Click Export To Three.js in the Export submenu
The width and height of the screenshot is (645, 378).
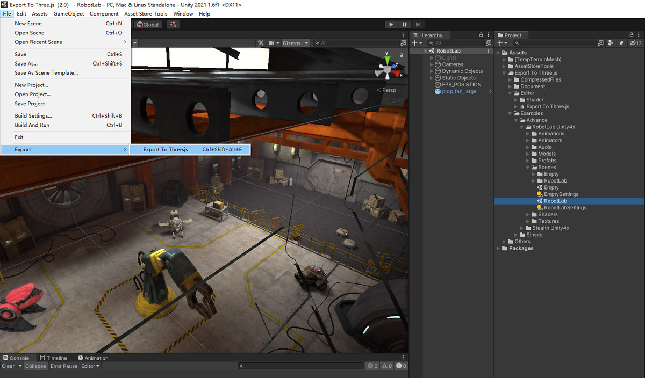pos(165,149)
